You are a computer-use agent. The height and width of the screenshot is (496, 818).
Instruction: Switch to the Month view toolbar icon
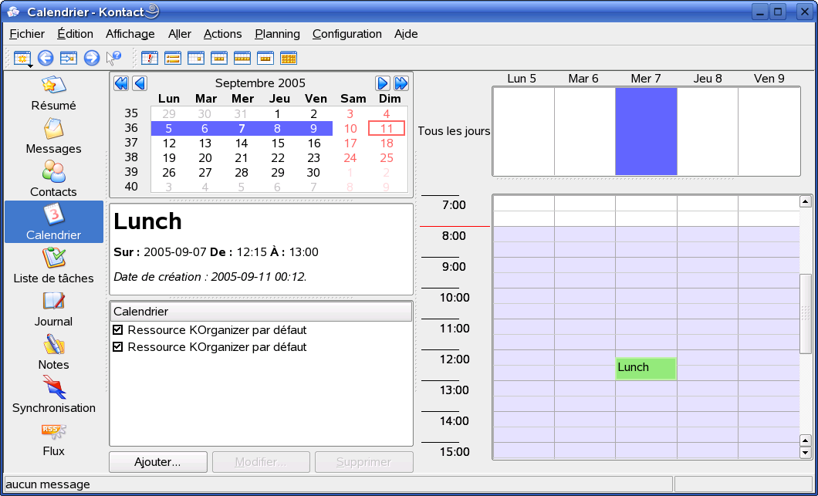point(289,58)
